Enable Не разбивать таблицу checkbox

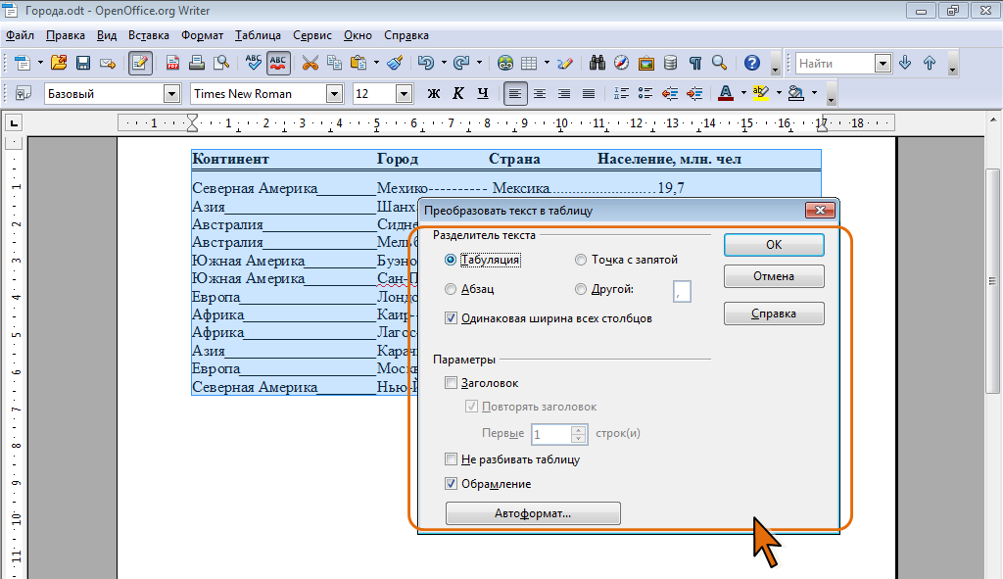click(x=451, y=459)
